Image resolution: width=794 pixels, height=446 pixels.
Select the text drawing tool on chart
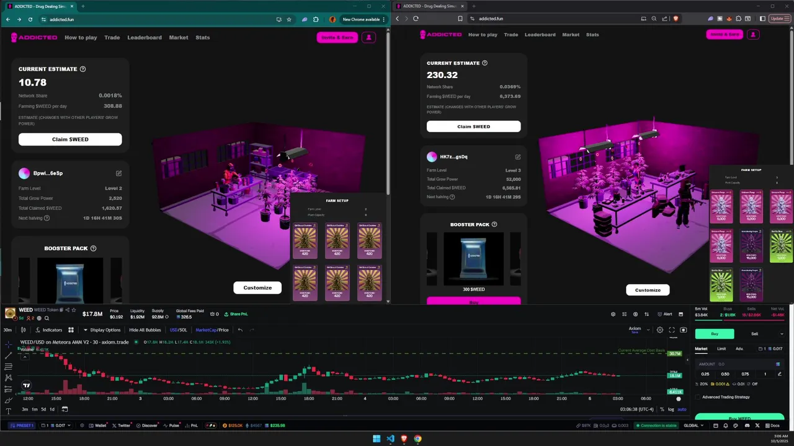8,411
